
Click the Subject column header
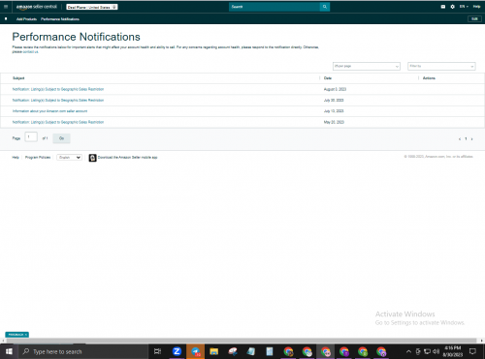[x=18, y=78]
